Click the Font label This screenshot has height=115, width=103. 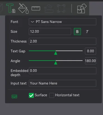click(x=14, y=22)
